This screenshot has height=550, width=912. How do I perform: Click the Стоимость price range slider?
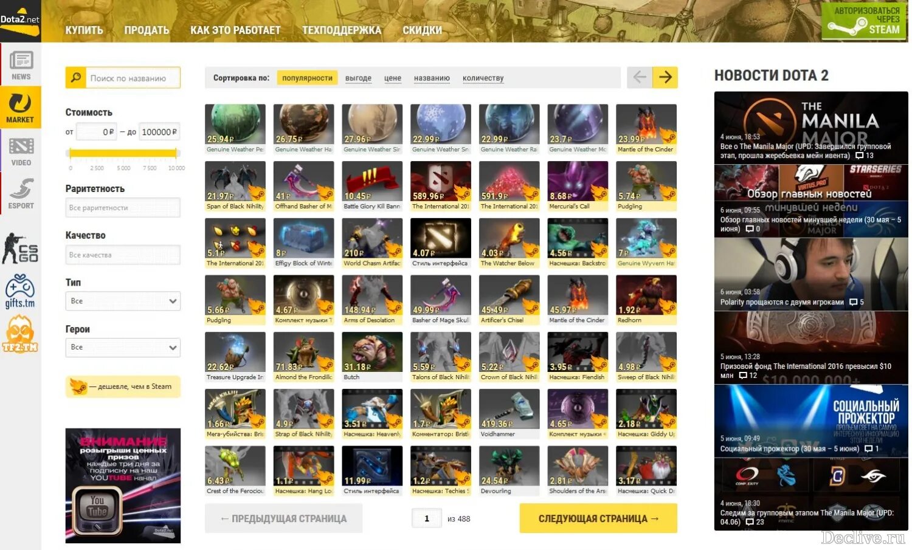tap(123, 153)
